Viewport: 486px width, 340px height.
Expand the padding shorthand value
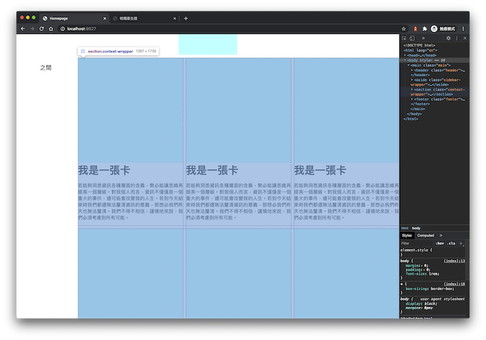(423, 270)
